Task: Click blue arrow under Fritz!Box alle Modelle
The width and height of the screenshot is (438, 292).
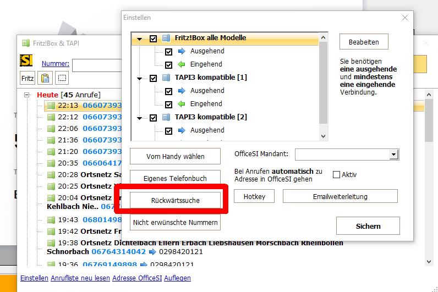Action: 182,51
